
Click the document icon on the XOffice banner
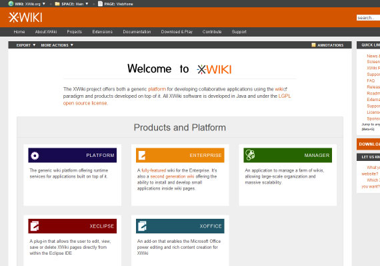(142, 226)
